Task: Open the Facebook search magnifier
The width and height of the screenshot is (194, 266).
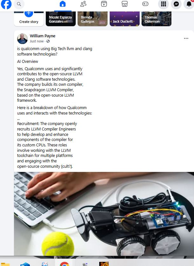Action: pyautogui.click(x=19, y=4)
